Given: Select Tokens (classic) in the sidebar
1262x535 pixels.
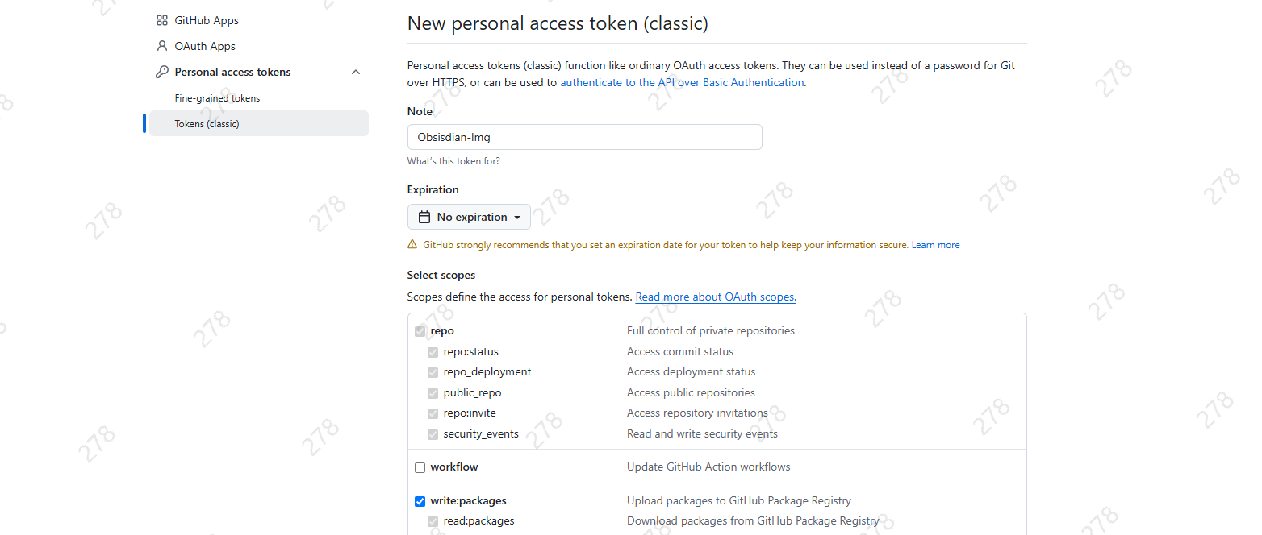Looking at the screenshot, I should (207, 124).
